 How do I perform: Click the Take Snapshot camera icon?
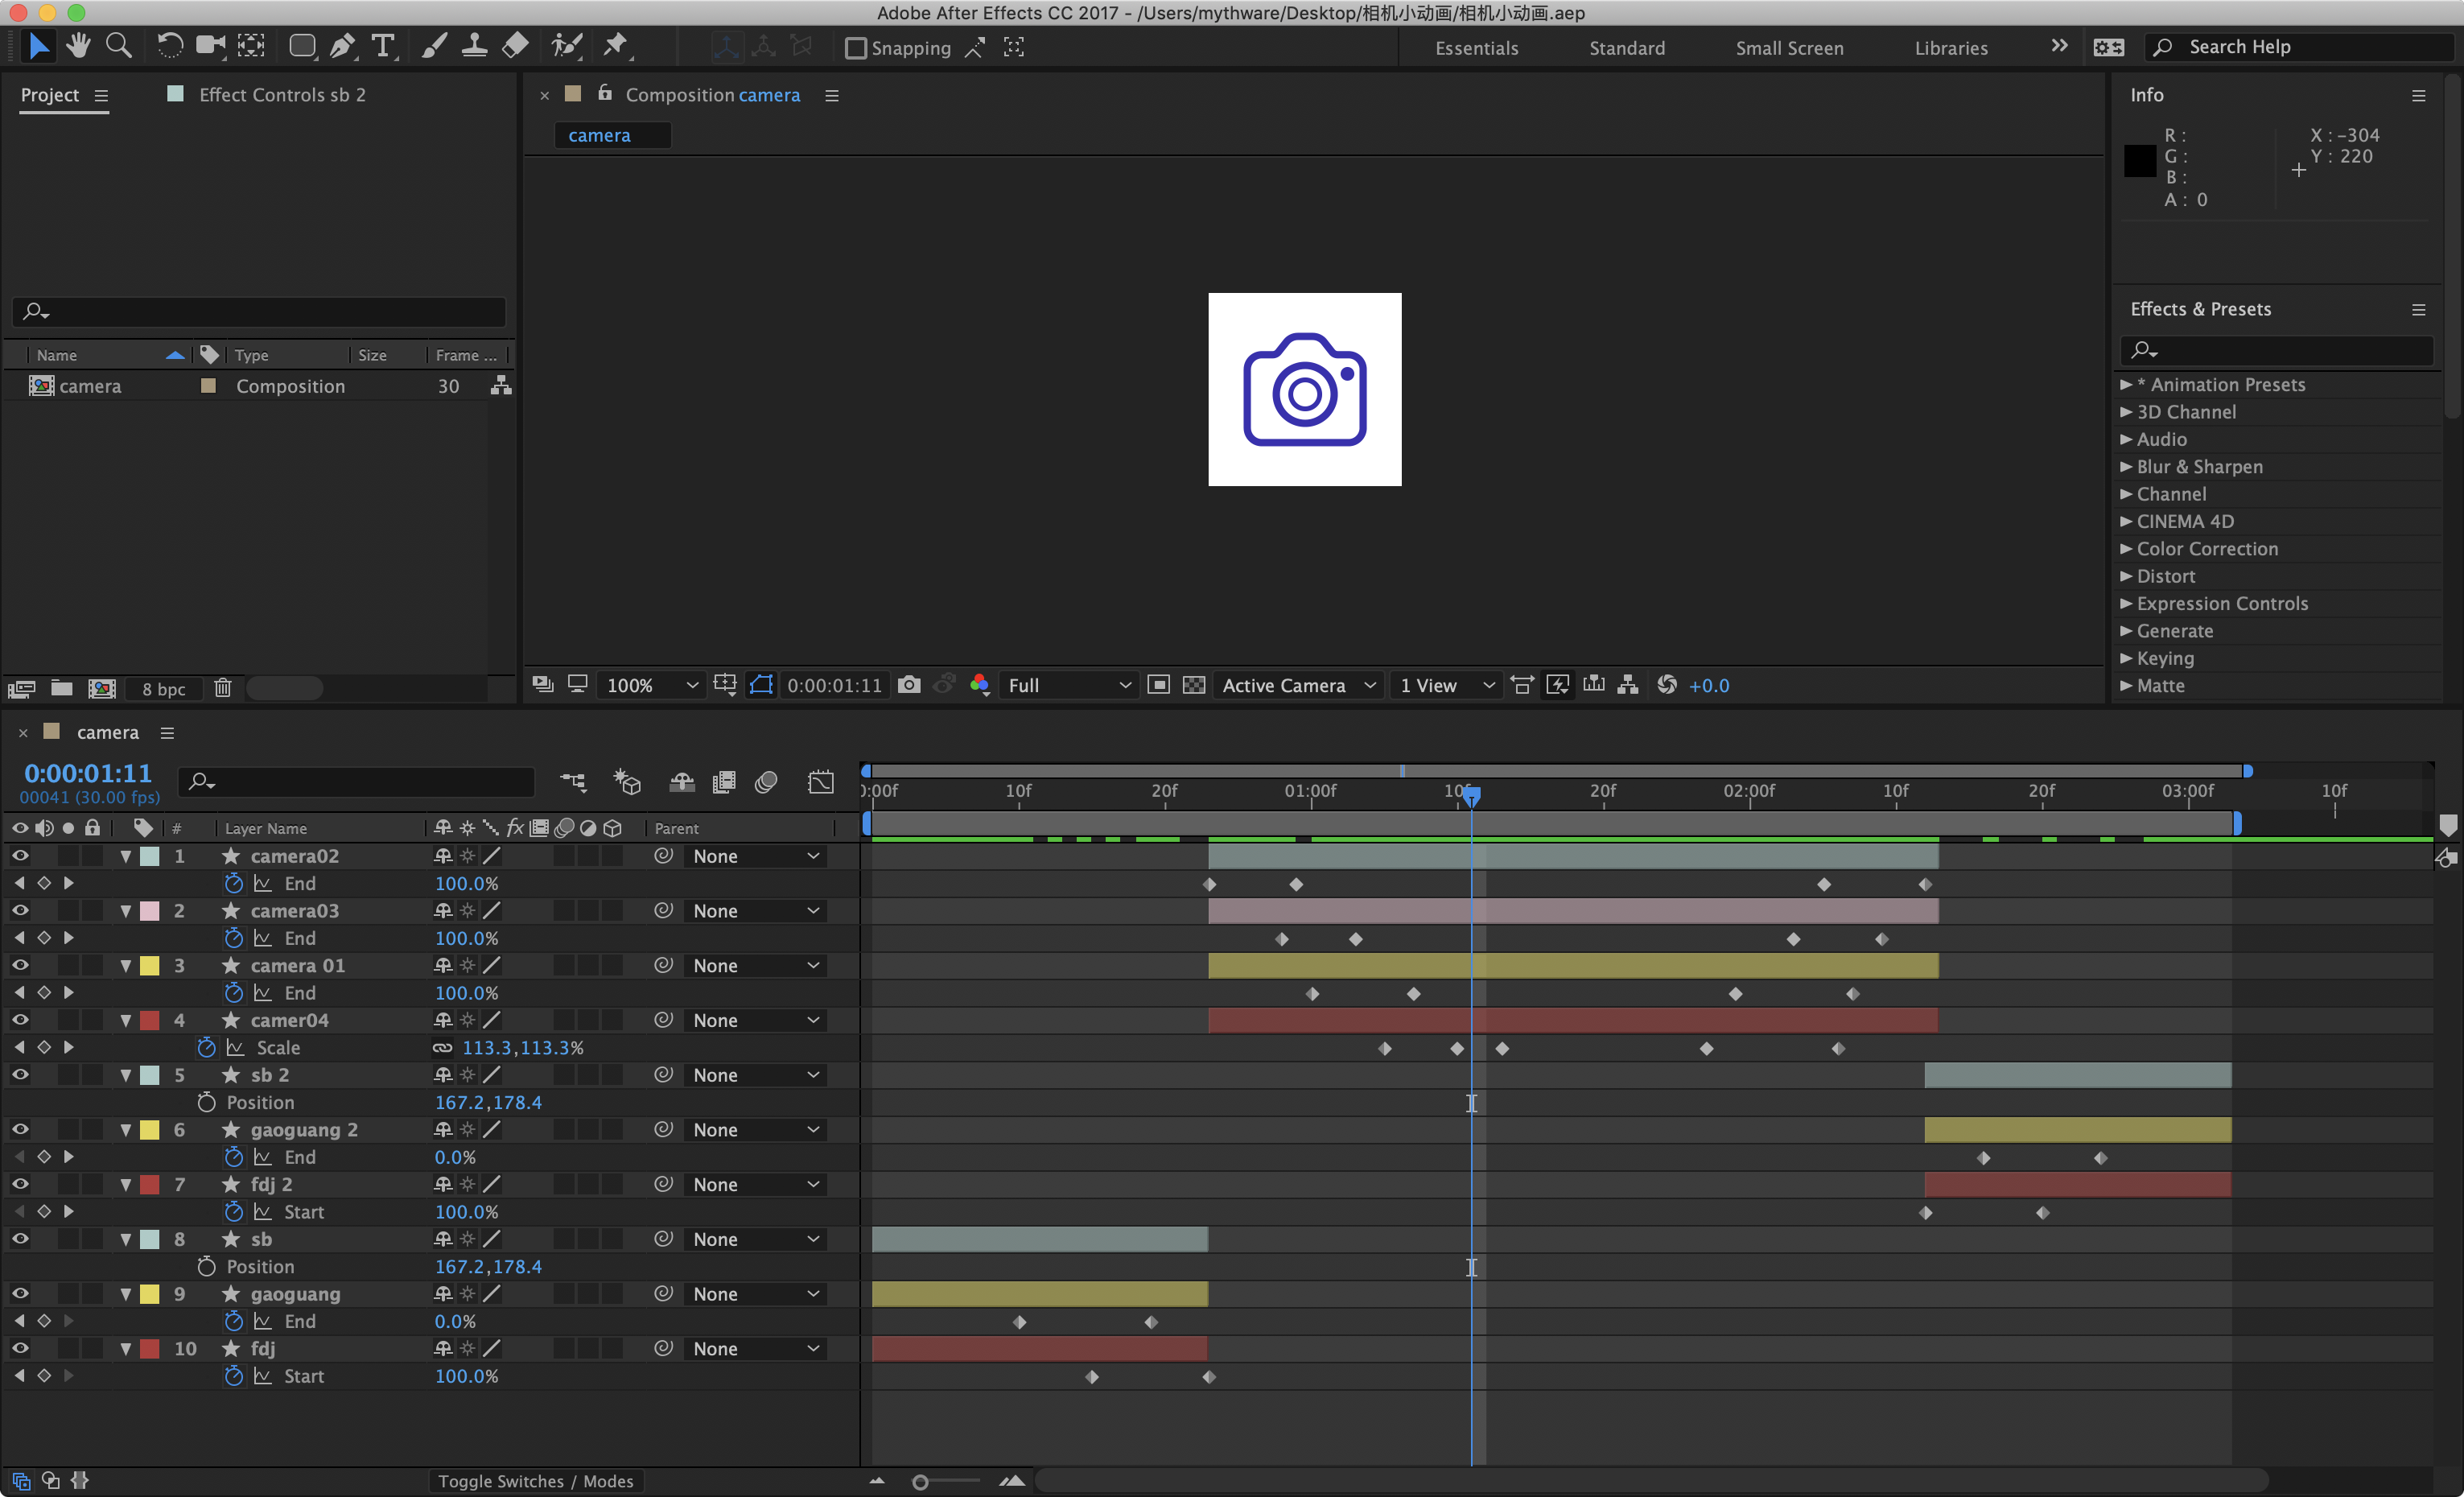(909, 685)
